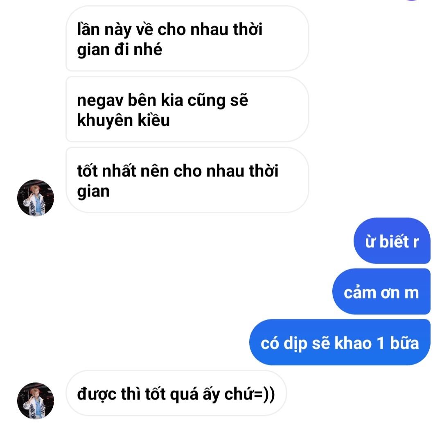Click the lone word "gian" in third message
442x427 pixels.
pyautogui.click(x=93, y=192)
